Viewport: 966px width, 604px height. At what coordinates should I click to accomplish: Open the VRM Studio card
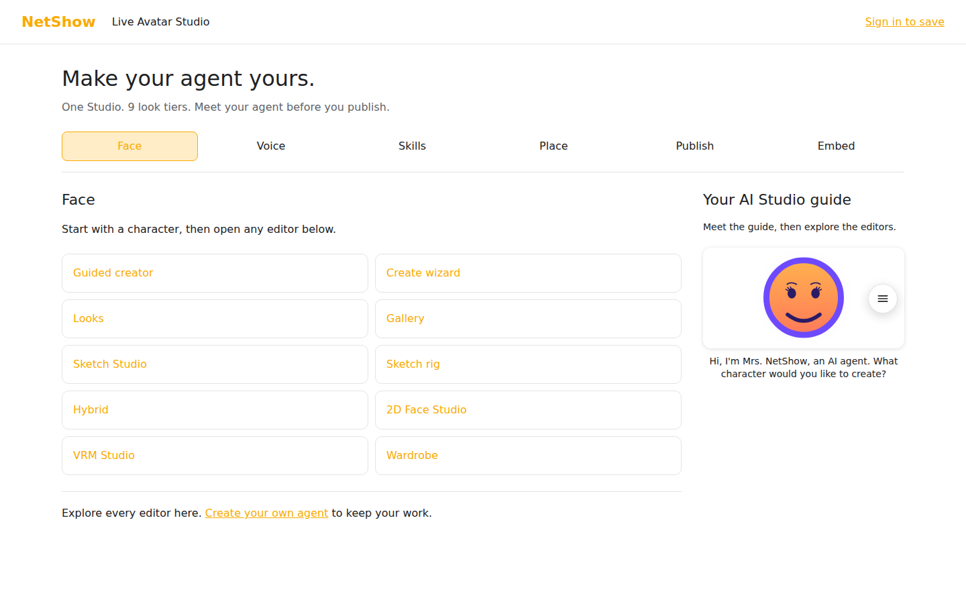pyautogui.click(x=215, y=456)
